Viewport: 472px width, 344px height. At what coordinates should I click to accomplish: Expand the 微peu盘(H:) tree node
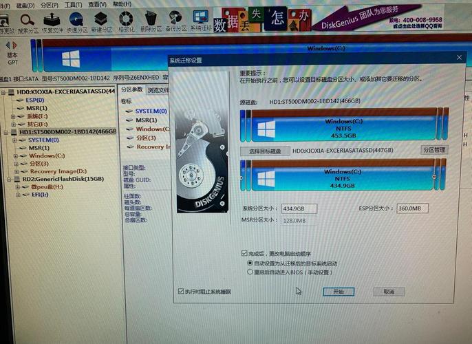coord(17,187)
